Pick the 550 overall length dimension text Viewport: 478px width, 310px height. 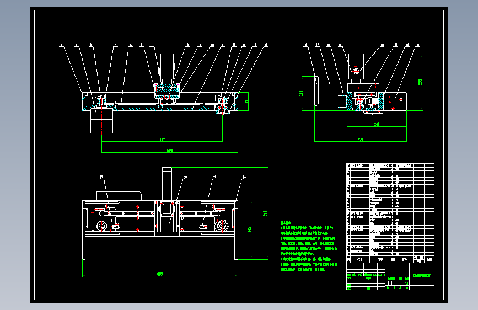coord(169,151)
